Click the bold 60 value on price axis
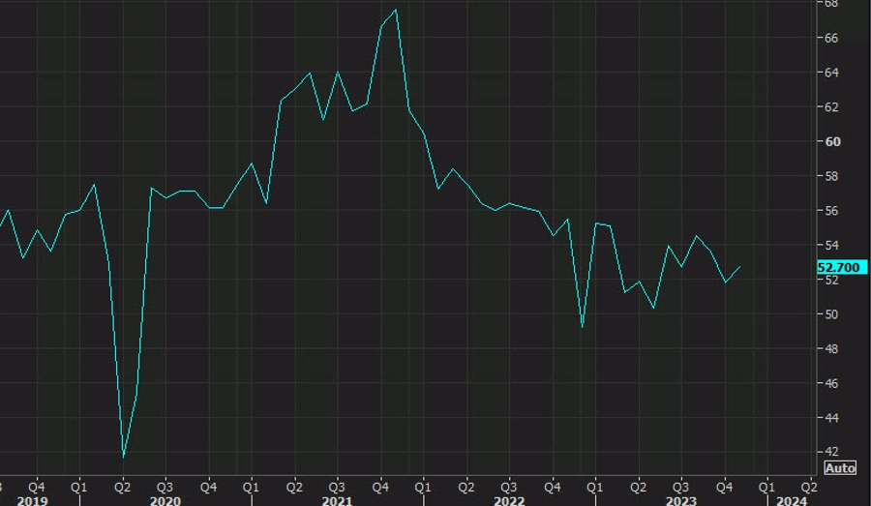Image resolution: width=871 pixels, height=506 pixels. pos(832,141)
